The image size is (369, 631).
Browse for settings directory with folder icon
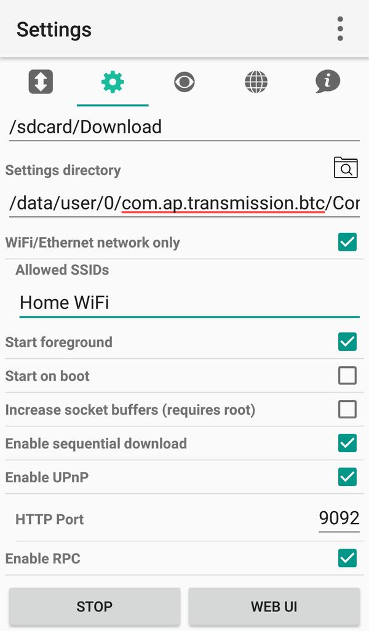click(346, 167)
